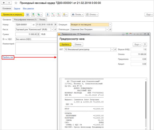
Task: Click the Пробить чек link
Action: click(x=8, y=57)
